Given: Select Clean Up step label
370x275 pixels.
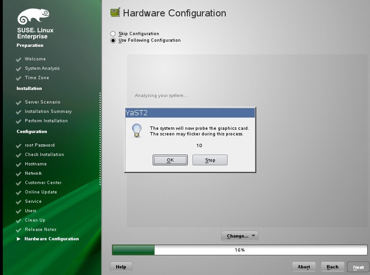Looking at the screenshot, I should click(35, 220).
